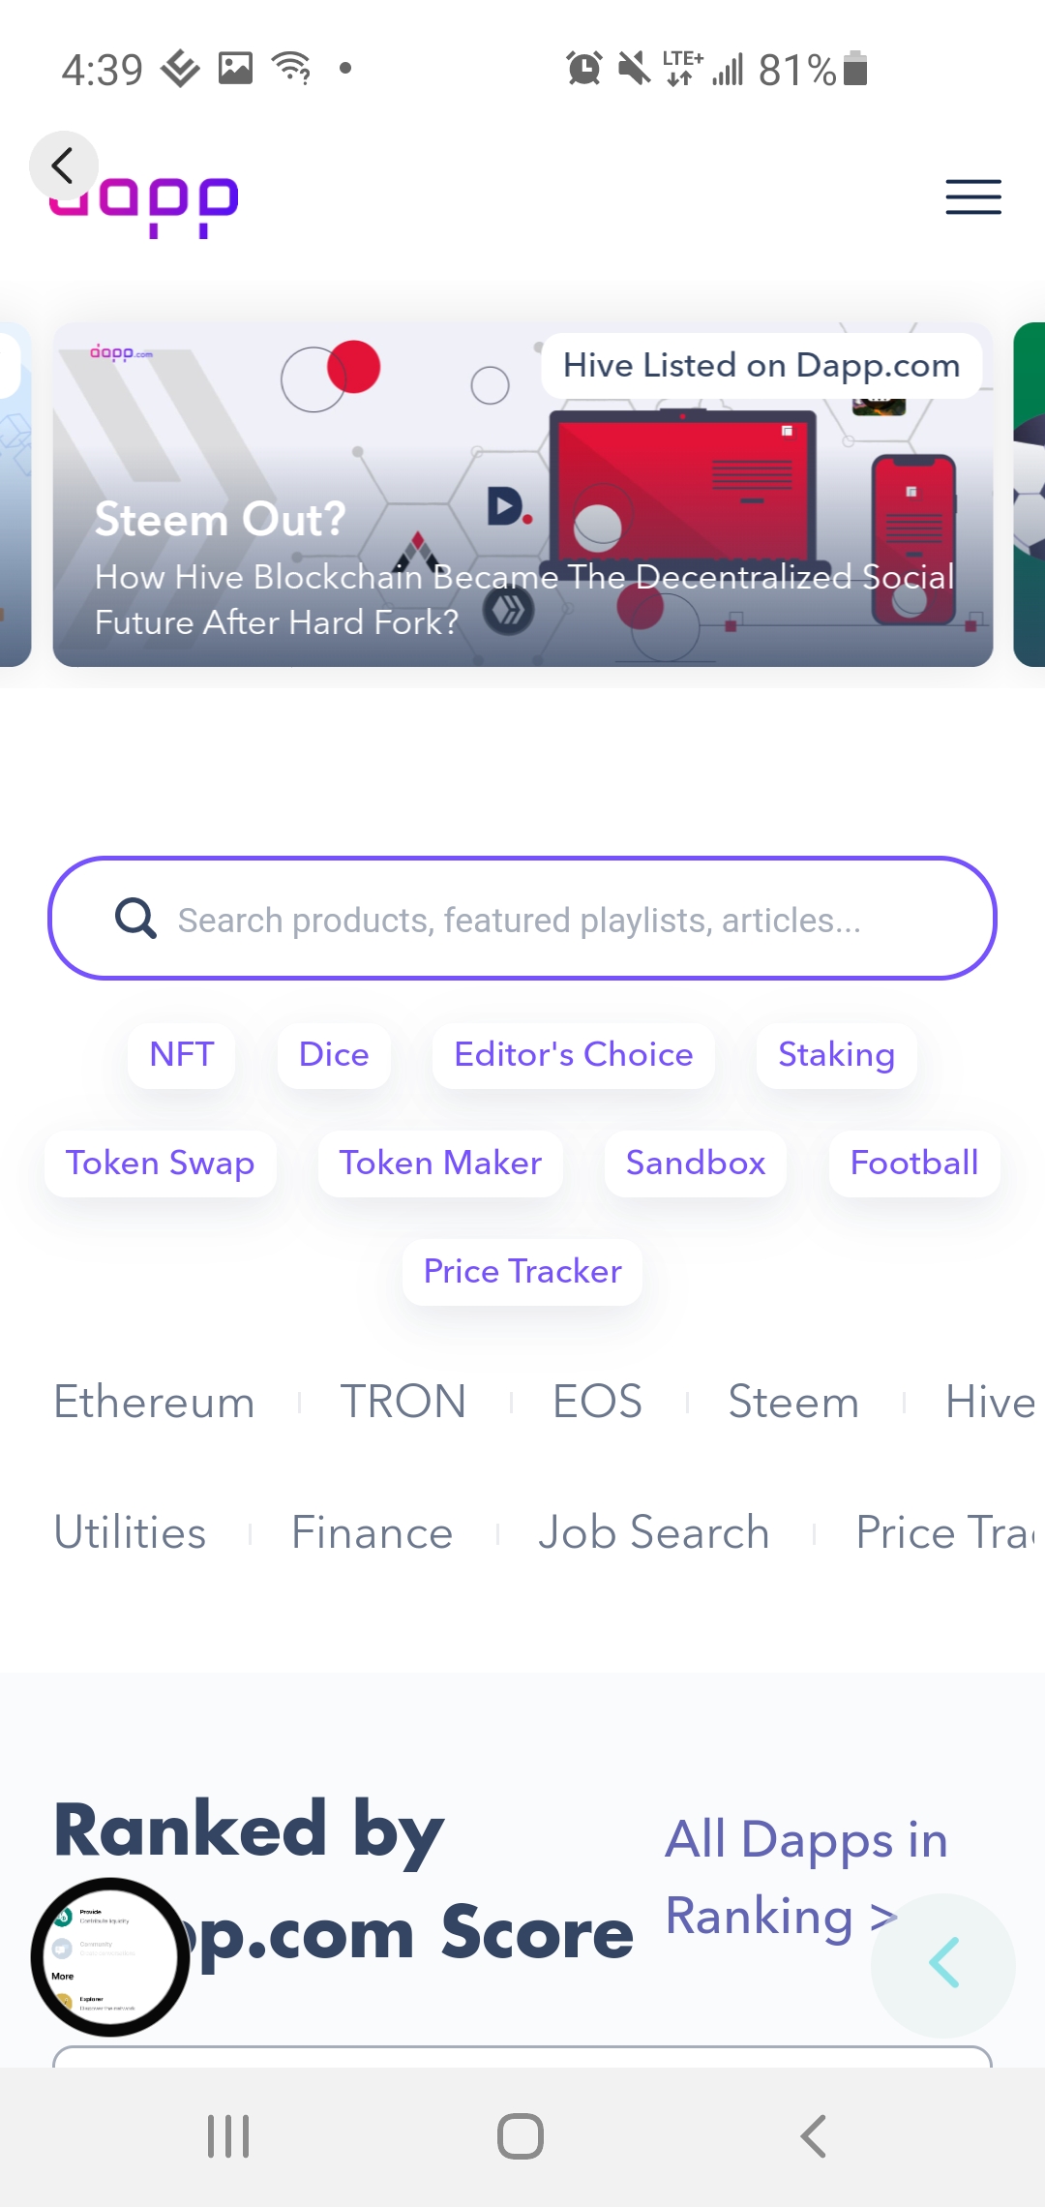Tap the back arrow at top left

pyautogui.click(x=64, y=166)
